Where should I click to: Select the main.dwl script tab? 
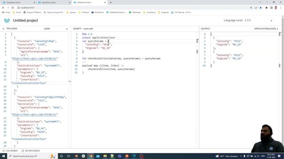[88, 29]
